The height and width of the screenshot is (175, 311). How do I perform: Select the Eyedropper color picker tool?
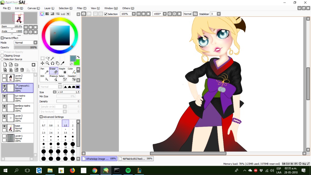(62, 63)
